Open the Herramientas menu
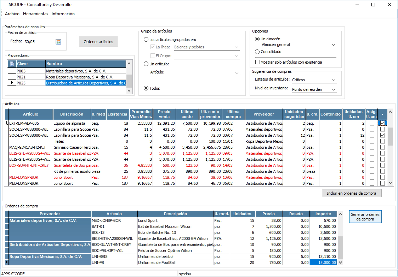The width and height of the screenshot is (398, 277). pyautogui.click(x=35, y=14)
